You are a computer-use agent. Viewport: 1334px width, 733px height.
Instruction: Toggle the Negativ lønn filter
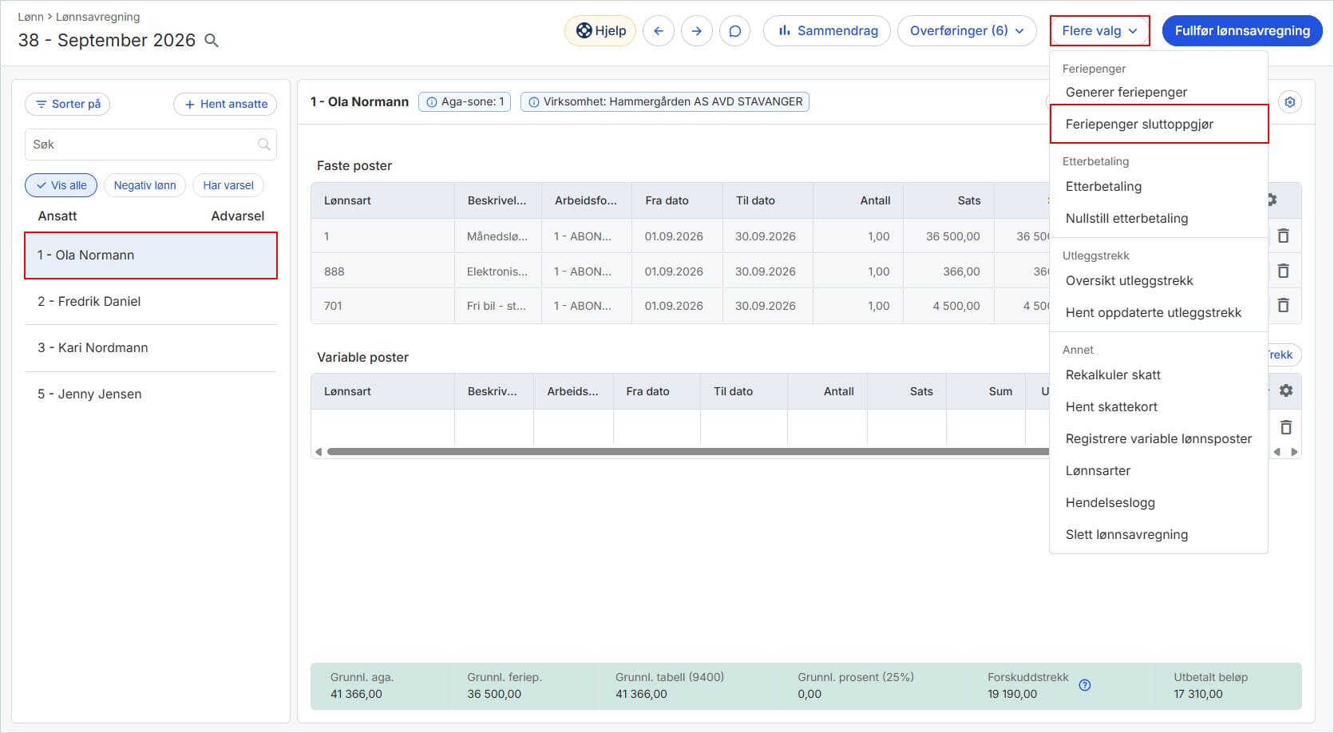tap(144, 185)
